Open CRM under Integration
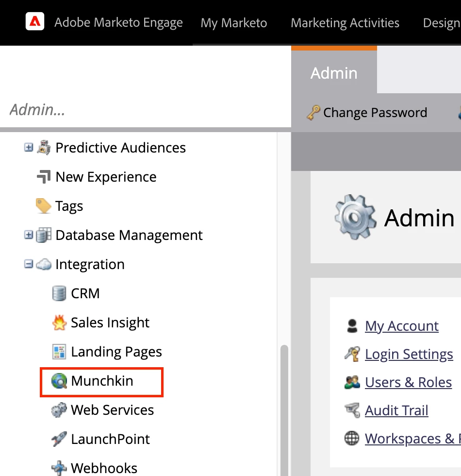461x476 pixels. 85,293
